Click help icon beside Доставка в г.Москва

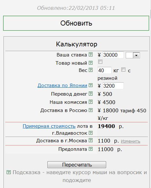(91, 140)
